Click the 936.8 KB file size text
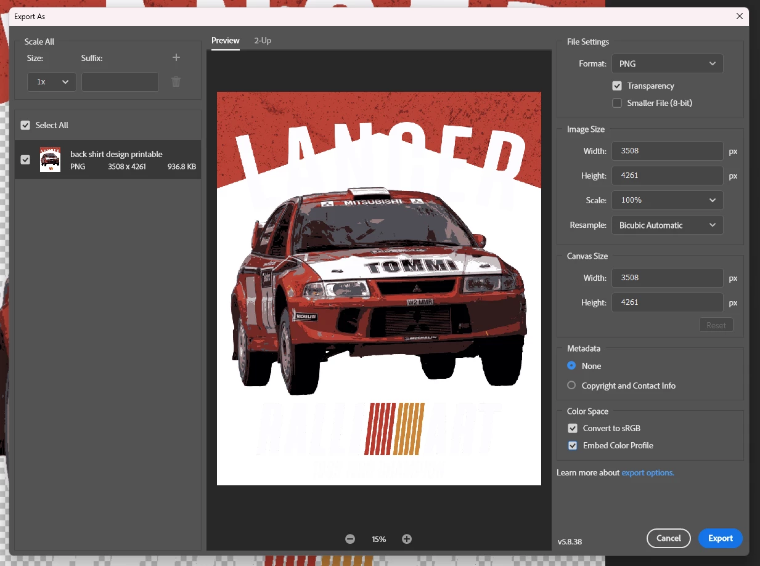Image resolution: width=760 pixels, height=566 pixels. pos(182,167)
